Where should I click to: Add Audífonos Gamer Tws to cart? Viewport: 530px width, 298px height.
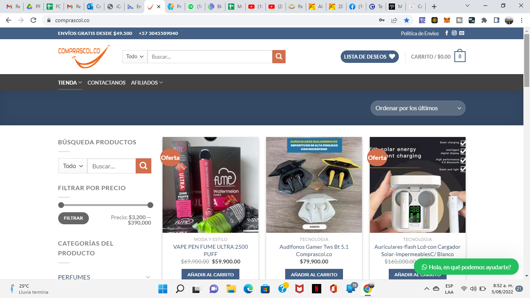(314, 274)
